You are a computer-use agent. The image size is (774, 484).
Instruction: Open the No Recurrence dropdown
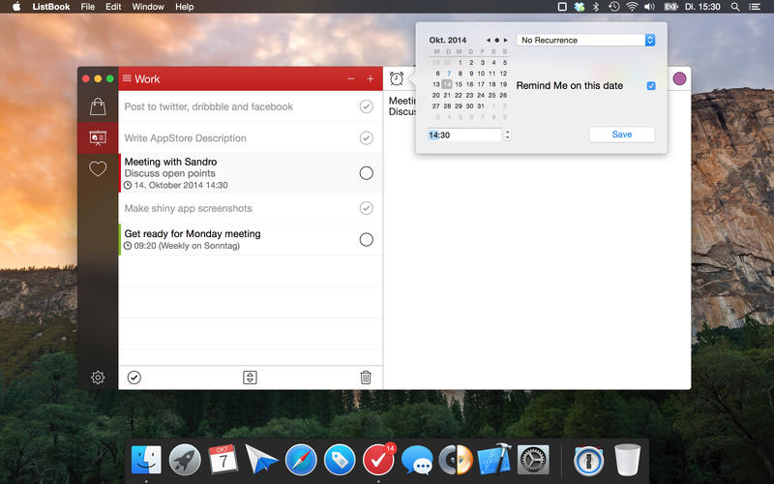point(586,40)
